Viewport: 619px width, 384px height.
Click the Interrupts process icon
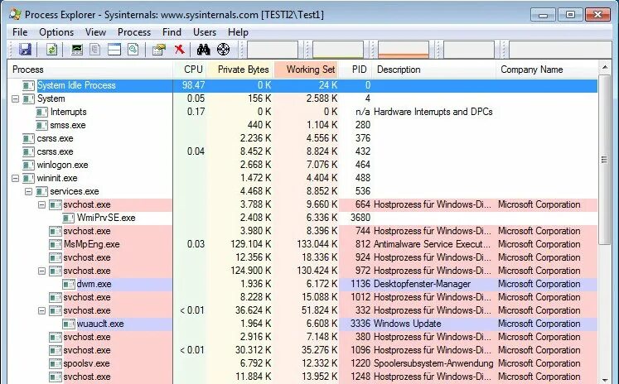coord(41,112)
